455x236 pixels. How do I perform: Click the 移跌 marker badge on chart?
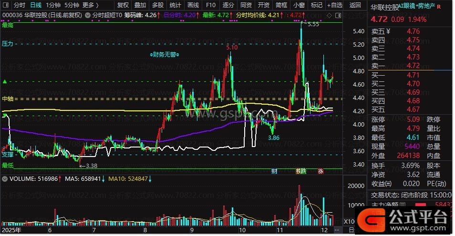pos(300,171)
